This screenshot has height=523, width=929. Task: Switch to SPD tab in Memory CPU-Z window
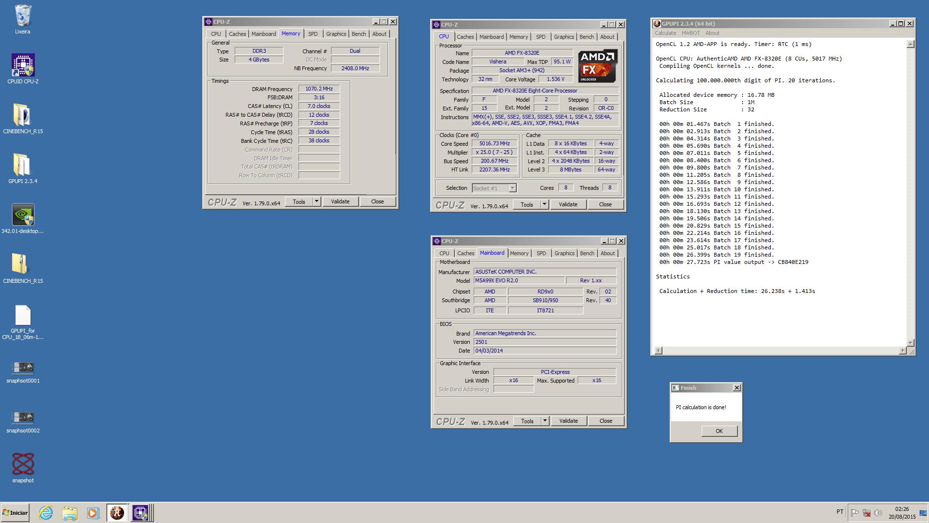(313, 34)
